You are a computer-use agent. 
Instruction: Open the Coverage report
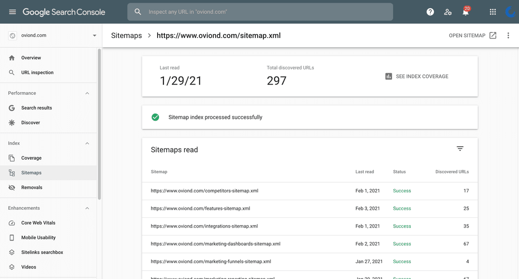[x=49, y=158]
